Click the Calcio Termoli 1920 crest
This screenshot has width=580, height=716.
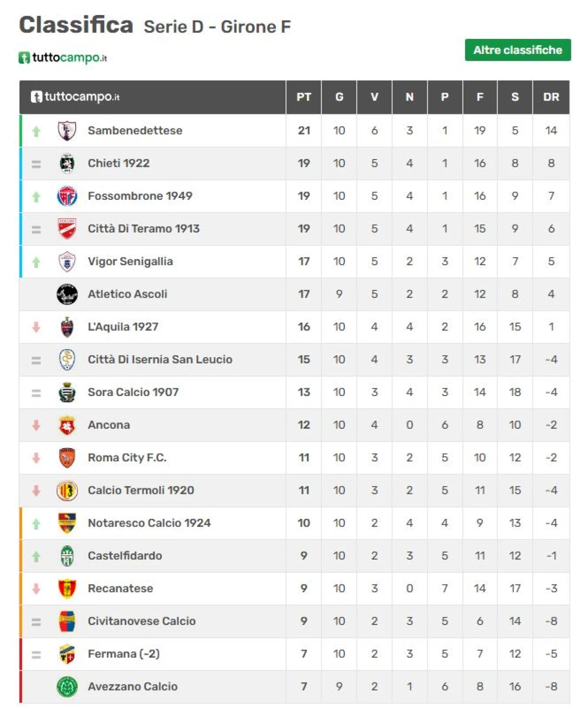click(x=67, y=490)
